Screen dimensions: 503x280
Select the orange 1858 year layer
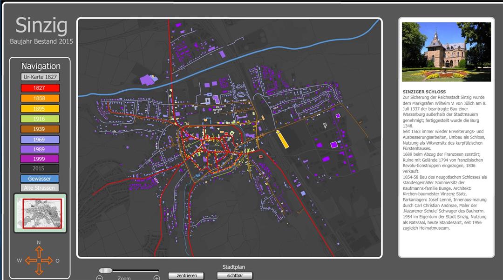click(x=40, y=98)
